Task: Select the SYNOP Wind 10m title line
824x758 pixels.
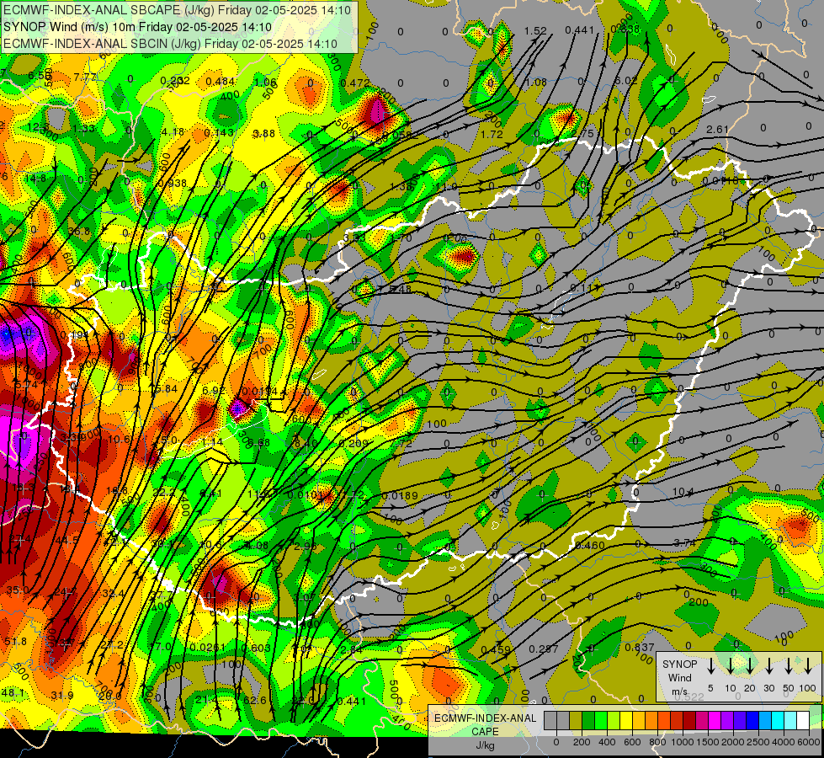Action: coord(138,27)
